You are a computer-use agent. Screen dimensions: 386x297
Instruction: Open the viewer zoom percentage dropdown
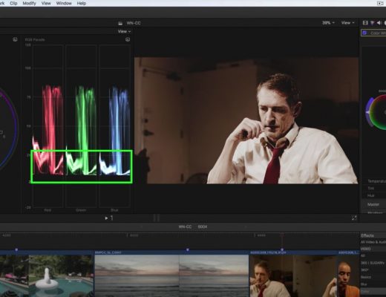coord(328,23)
